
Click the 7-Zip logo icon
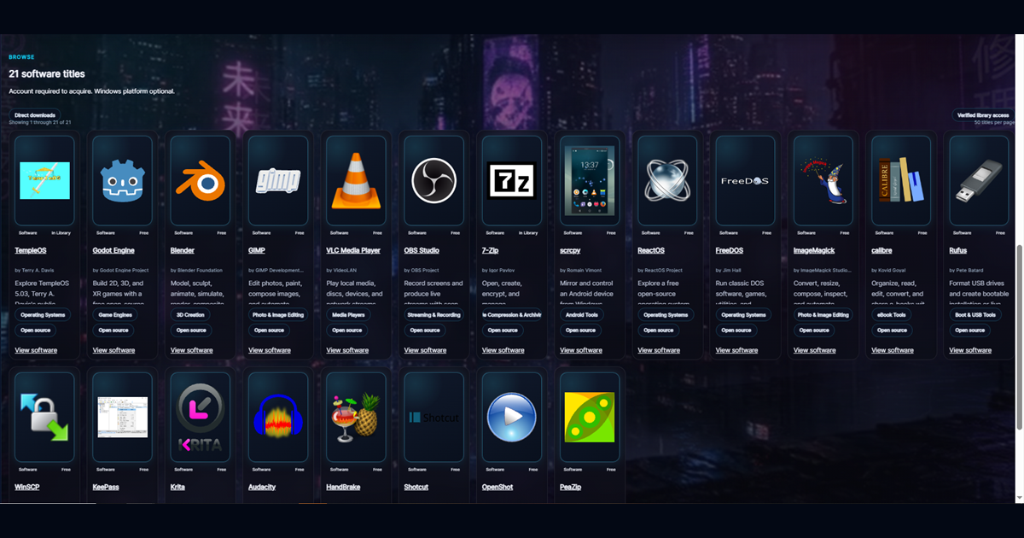[511, 180]
